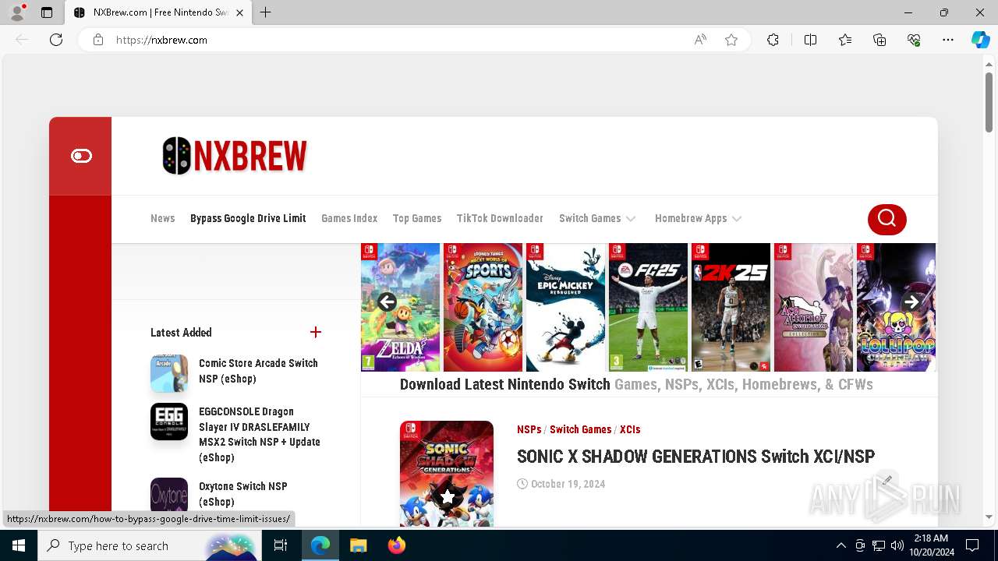Open the Switch Games category link above Sonic
This screenshot has height=561, width=998.
click(580, 429)
